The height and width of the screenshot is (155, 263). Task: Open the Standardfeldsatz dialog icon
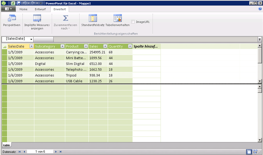click(x=93, y=18)
